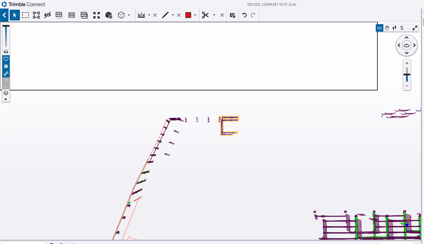Viewport: 424px width, 244px height.
Task: Hide selected objects with crossed-eye icon
Action: (x=48, y=15)
